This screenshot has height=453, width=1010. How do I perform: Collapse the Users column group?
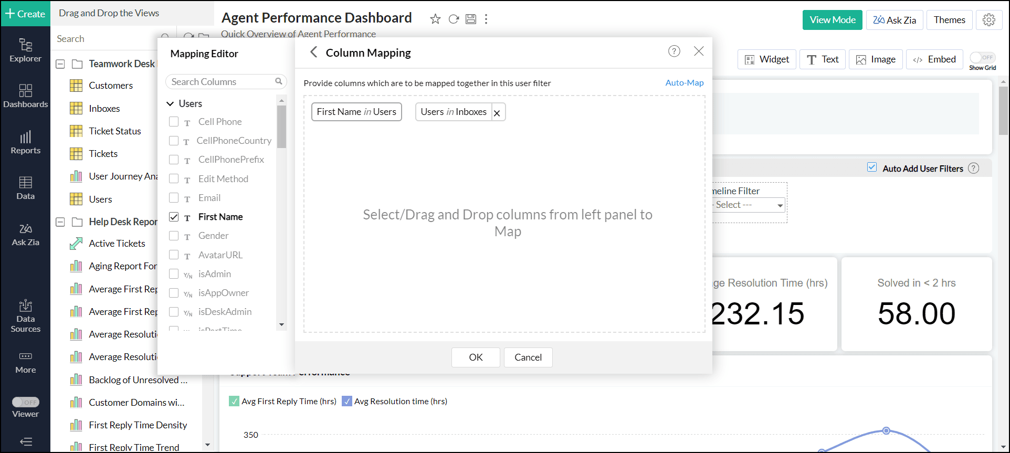(170, 104)
